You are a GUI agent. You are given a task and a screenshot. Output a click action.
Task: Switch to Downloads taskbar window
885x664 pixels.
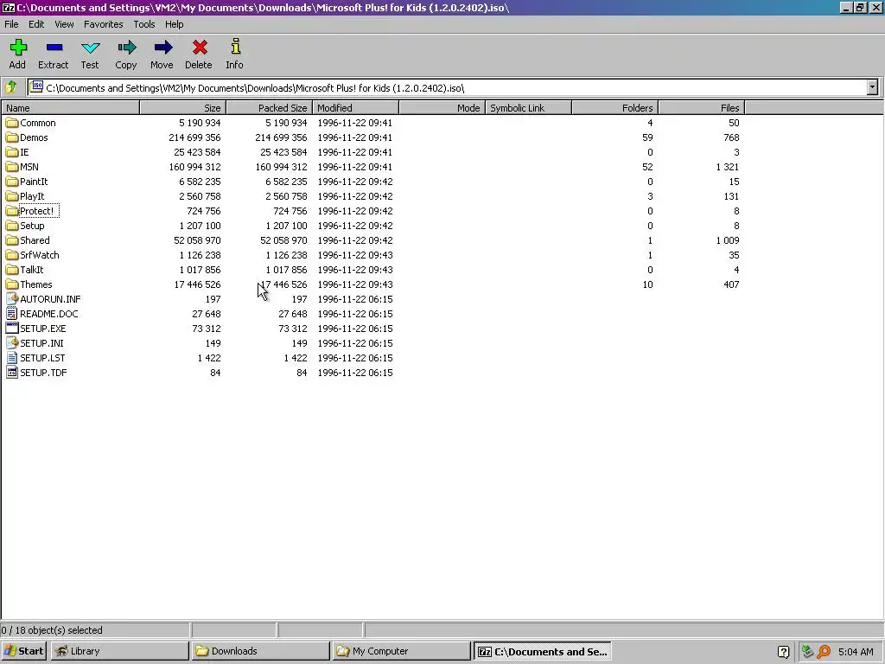pos(260,651)
